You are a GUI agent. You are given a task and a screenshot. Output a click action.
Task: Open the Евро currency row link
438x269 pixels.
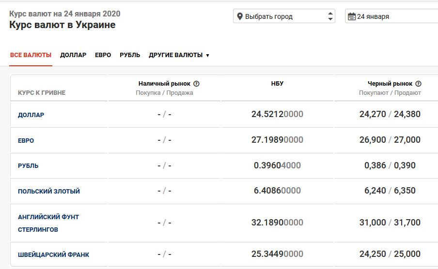26,141
